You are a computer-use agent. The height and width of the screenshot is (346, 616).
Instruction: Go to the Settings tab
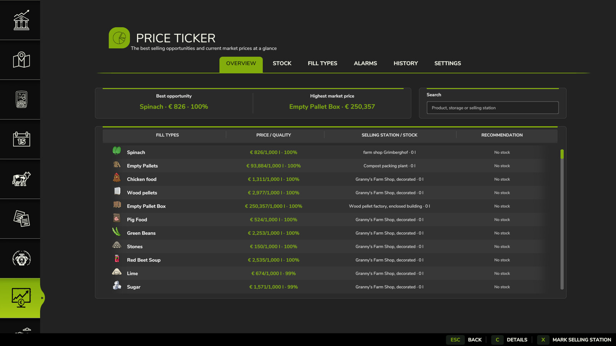pos(448,63)
